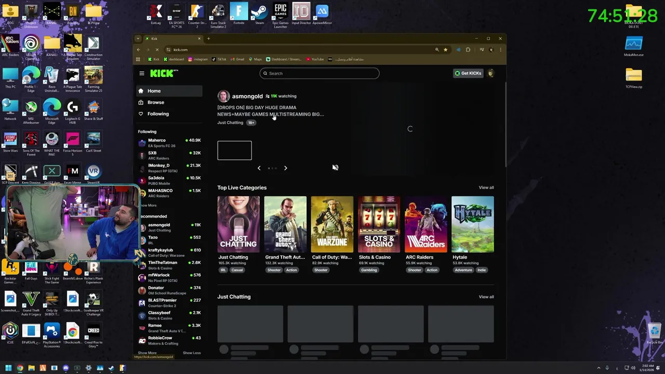The height and width of the screenshot is (374, 665).
Task: Click the Kick search field
Action: tap(320, 73)
